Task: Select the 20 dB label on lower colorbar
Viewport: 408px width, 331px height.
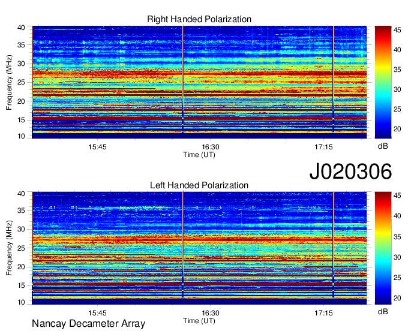Action: pyautogui.click(x=397, y=298)
